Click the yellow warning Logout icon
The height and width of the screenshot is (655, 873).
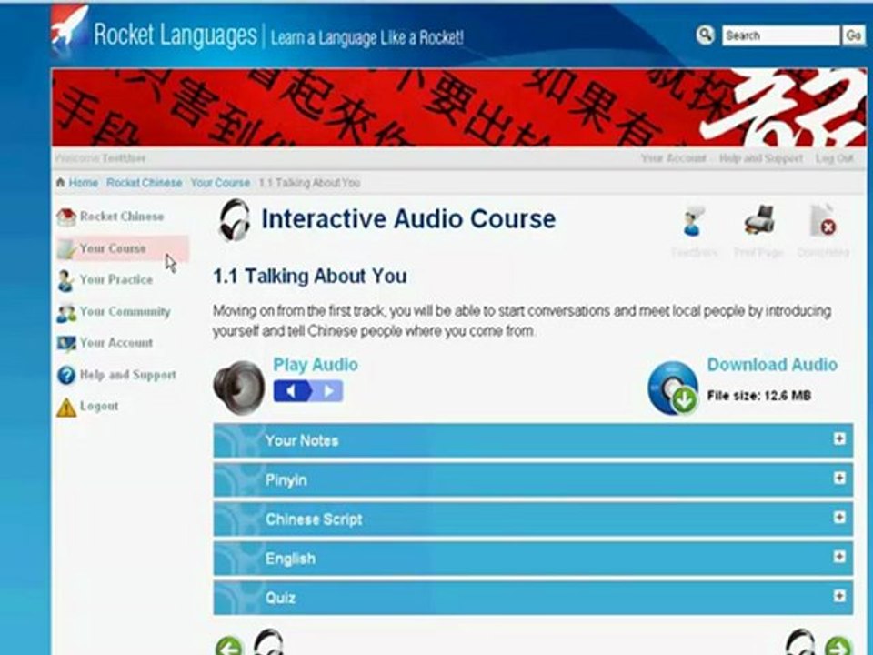coord(66,408)
